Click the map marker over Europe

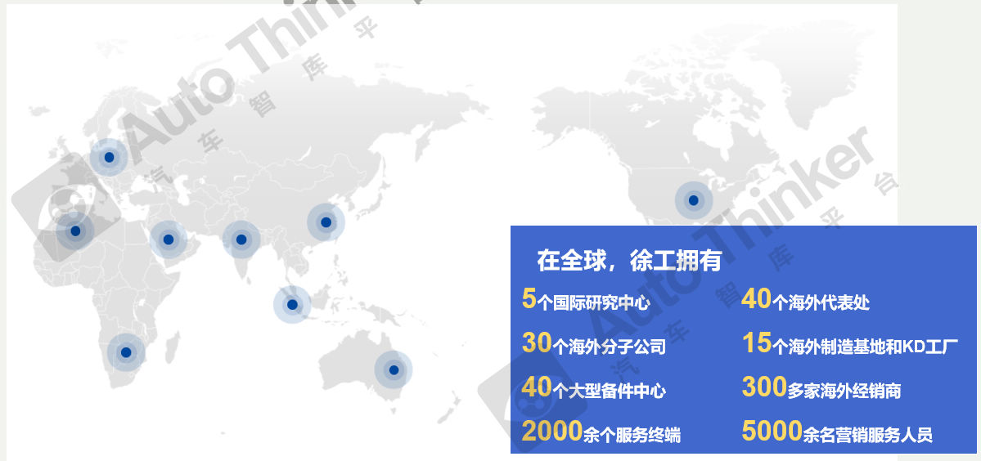(x=109, y=158)
